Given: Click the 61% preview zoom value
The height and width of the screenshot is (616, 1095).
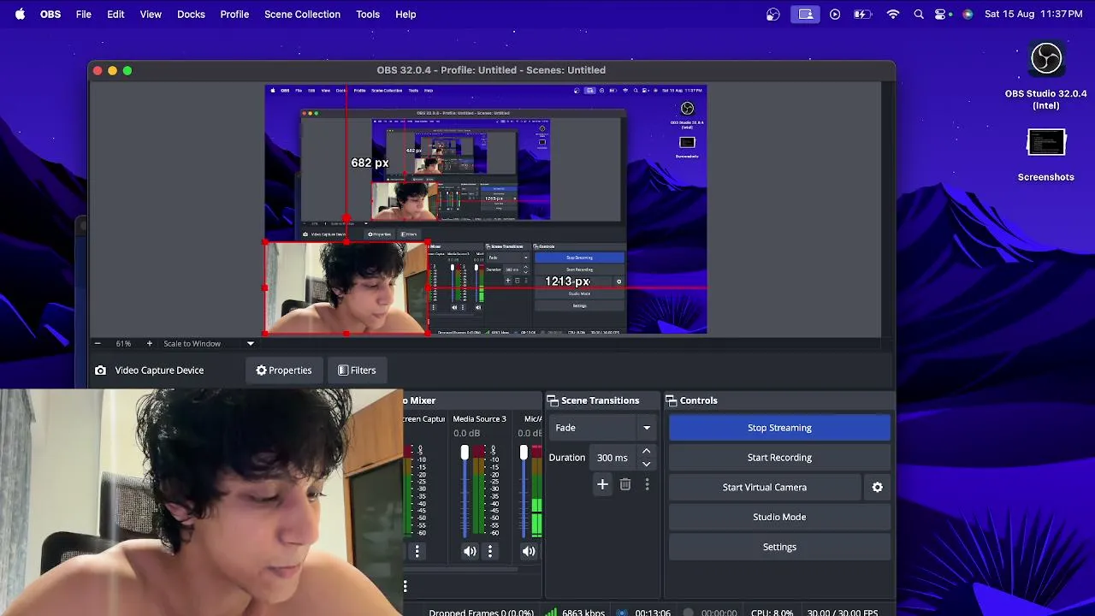Looking at the screenshot, I should 123,343.
